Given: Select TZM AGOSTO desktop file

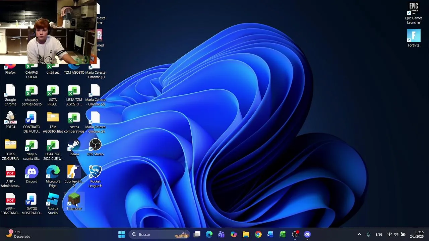Looking at the screenshot, I should [74, 70].
